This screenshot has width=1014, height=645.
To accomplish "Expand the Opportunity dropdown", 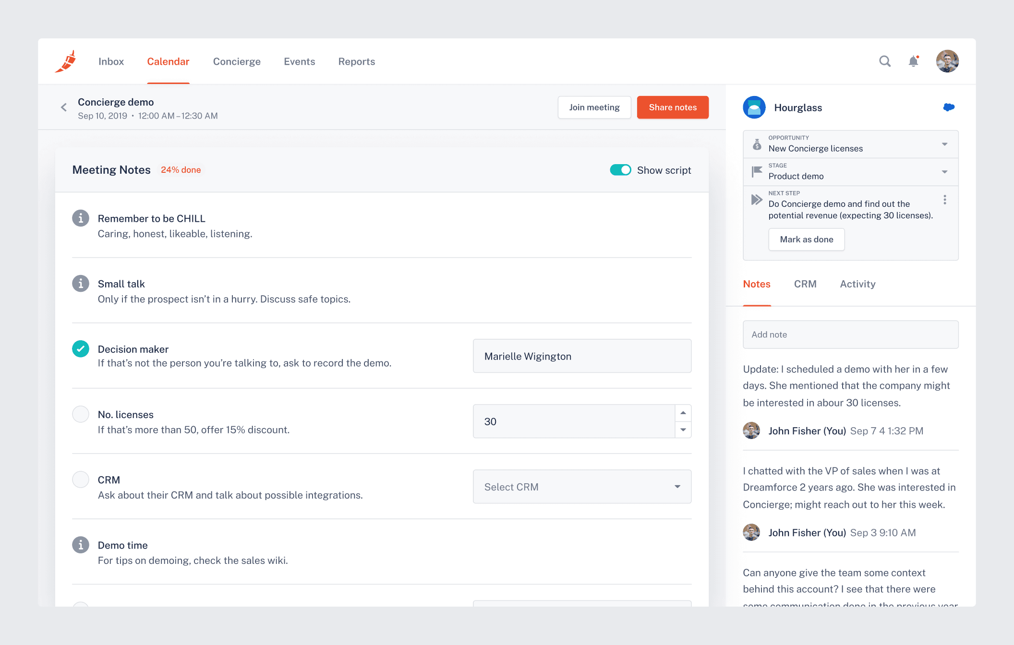I will [944, 144].
